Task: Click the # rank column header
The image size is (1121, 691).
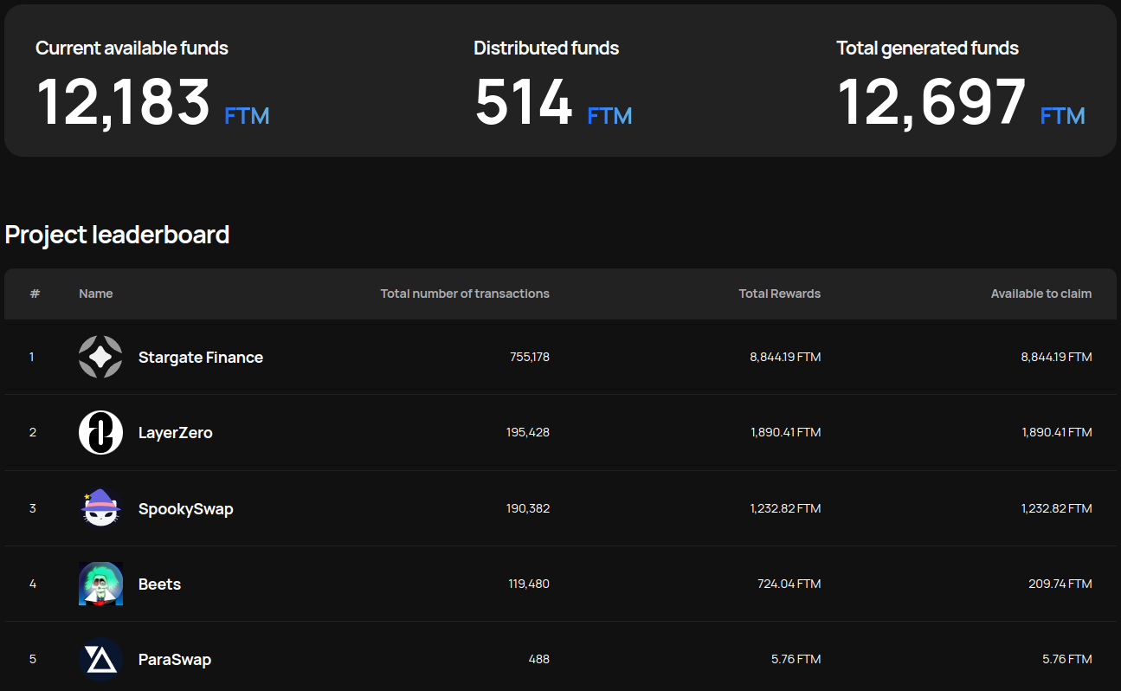Action: 35,294
